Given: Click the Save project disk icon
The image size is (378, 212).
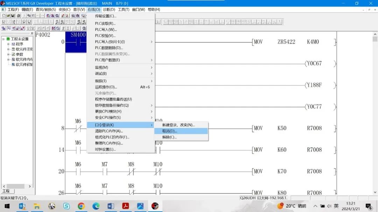Looking at the screenshot, I should (x=13, y=16).
